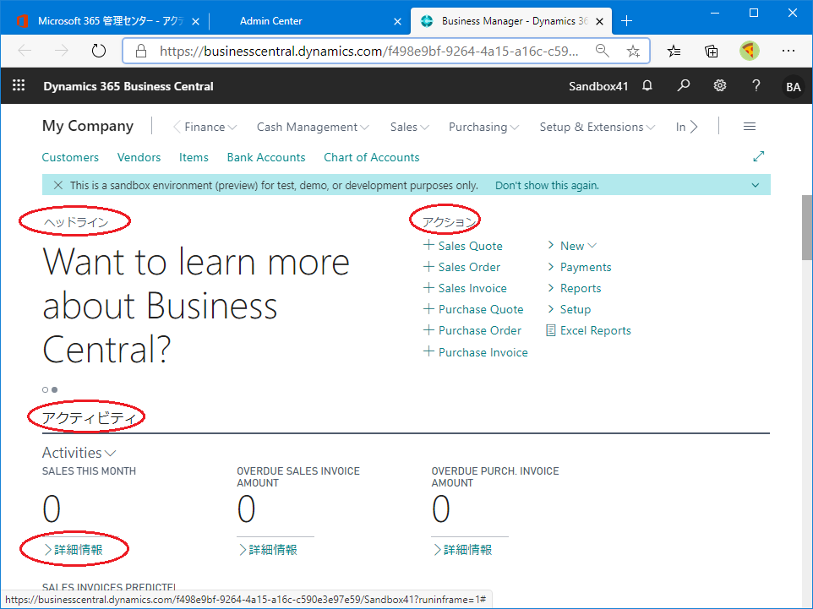Expand the sandbox notification chevron
813x609 pixels.
click(x=756, y=185)
